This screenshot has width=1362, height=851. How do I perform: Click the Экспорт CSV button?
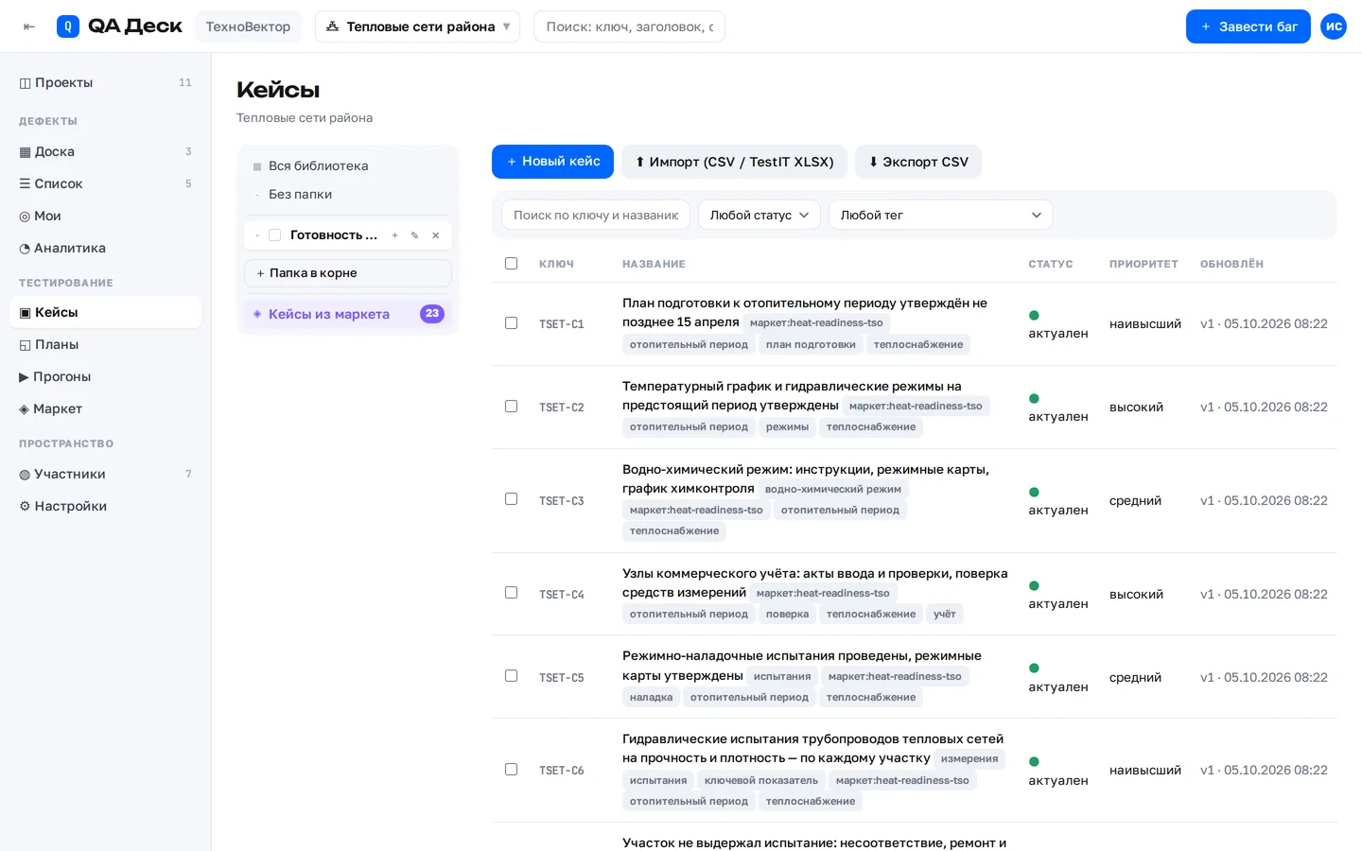pyautogui.click(x=918, y=162)
